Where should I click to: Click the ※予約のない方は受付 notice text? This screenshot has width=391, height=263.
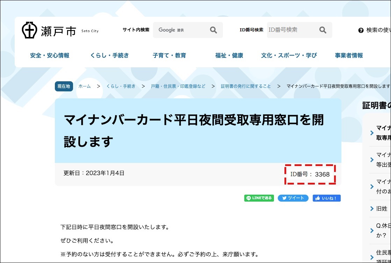159,255
